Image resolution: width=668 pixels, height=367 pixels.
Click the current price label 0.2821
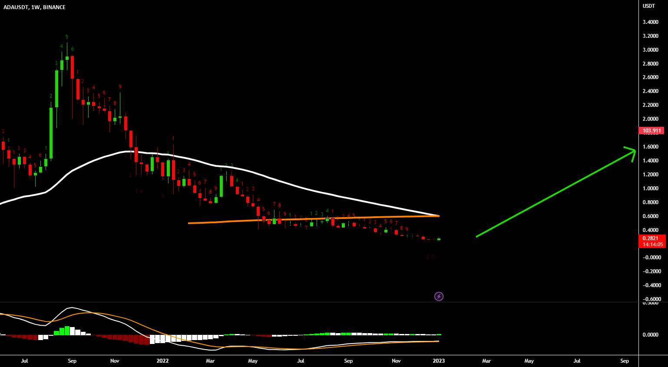[x=650, y=238]
